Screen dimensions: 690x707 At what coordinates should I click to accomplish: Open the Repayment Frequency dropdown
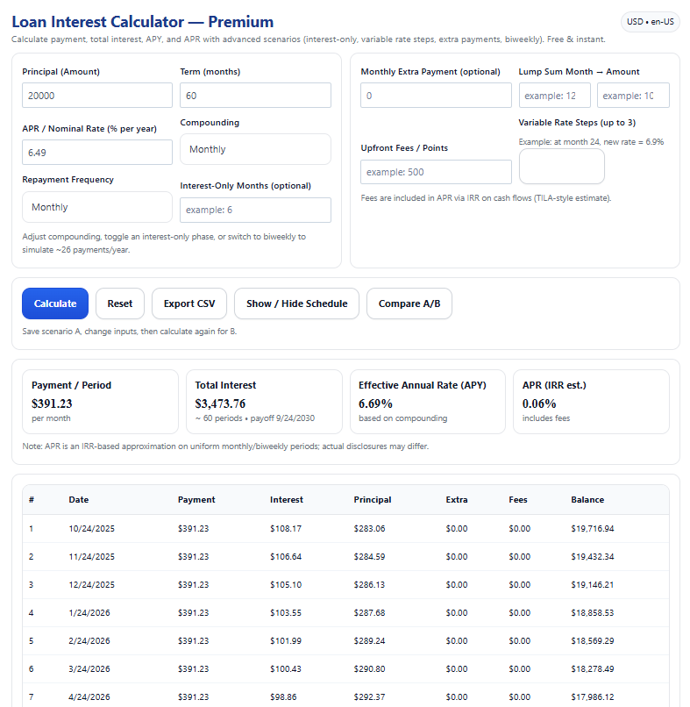pos(97,207)
